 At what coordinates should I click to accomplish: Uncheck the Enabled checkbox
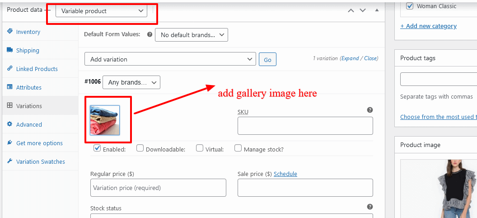tap(98, 148)
